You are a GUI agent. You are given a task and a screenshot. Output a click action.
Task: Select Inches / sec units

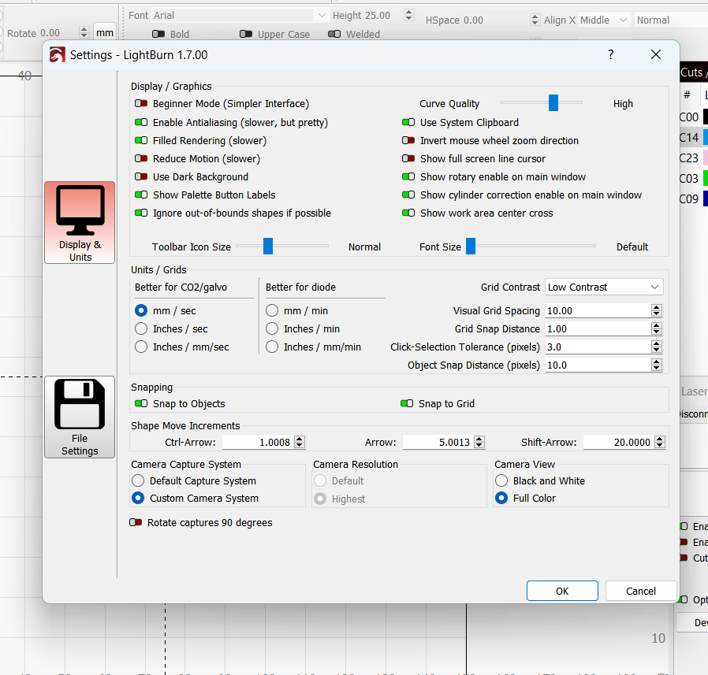click(141, 328)
